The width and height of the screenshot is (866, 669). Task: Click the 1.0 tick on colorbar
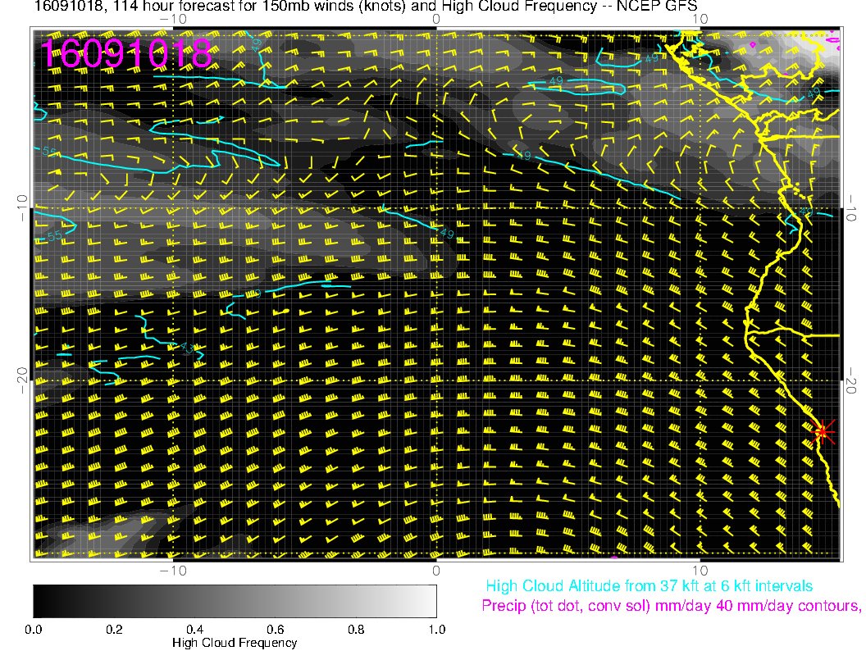click(x=435, y=630)
